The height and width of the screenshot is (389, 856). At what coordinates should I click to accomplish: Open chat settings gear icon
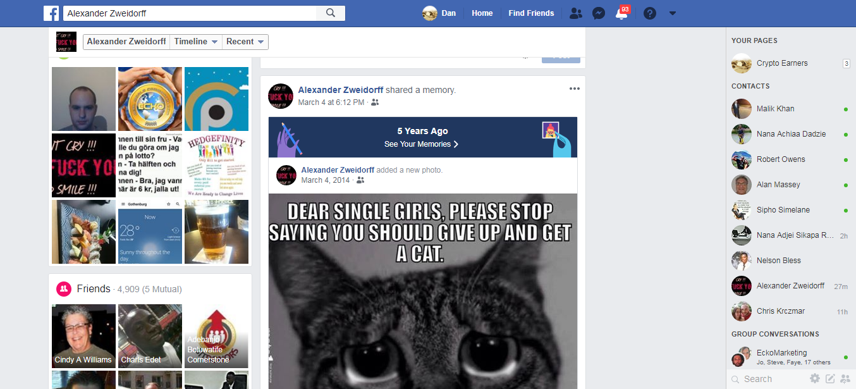click(x=815, y=378)
